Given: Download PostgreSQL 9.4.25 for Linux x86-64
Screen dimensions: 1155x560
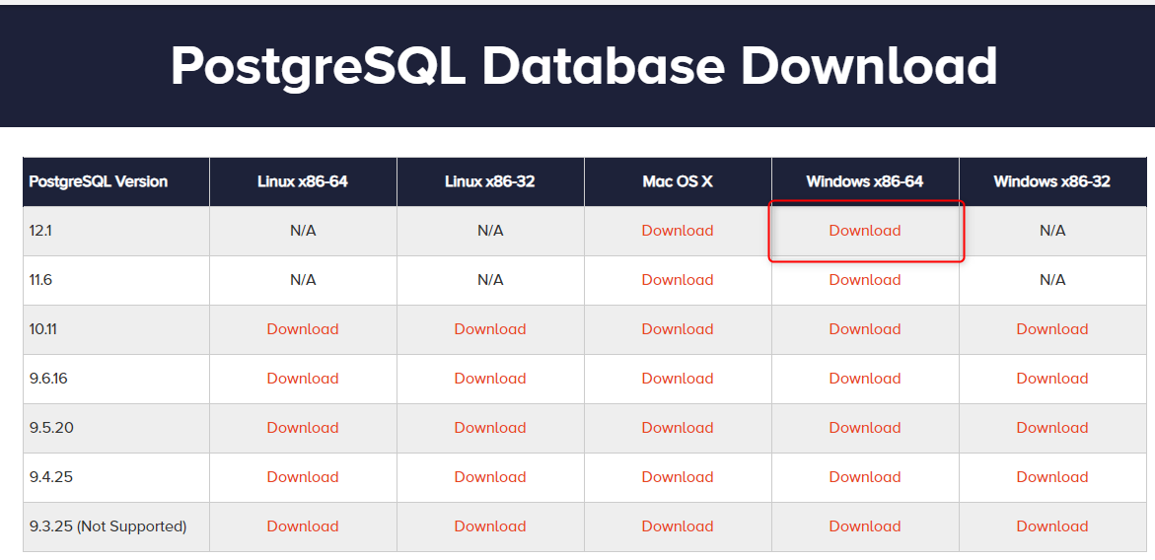Looking at the screenshot, I should pos(303,477).
